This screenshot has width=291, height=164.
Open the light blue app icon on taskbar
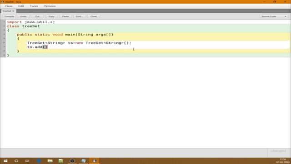click(x=83, y=161)
